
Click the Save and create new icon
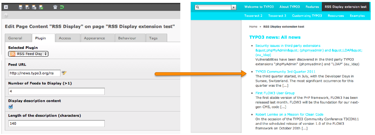(x=41, y=7)
